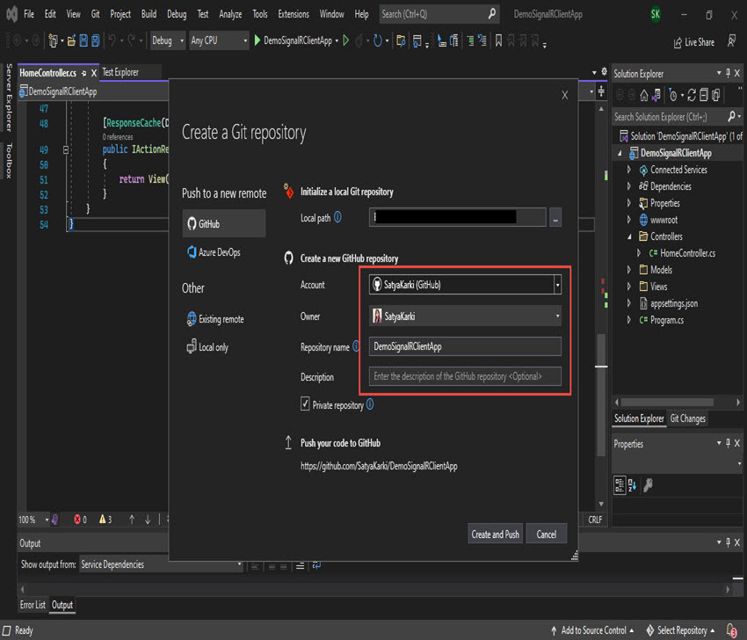Open the Build menu

149,14
